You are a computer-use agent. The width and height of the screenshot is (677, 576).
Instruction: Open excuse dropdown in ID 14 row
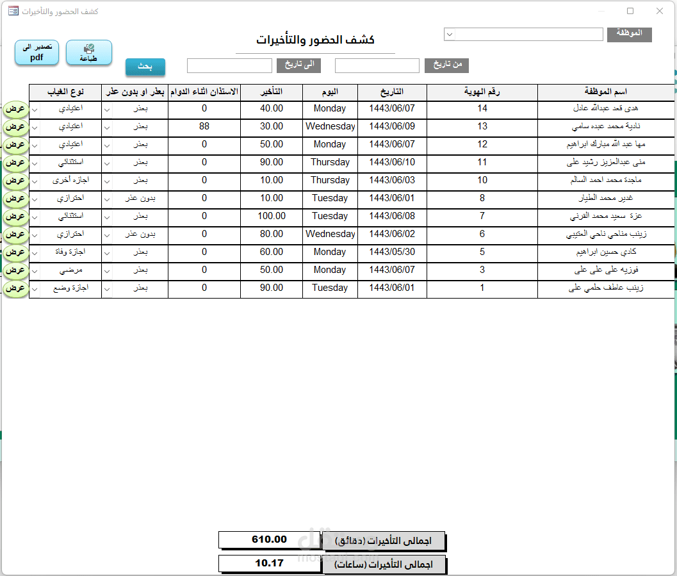click(x=107, y=110)
